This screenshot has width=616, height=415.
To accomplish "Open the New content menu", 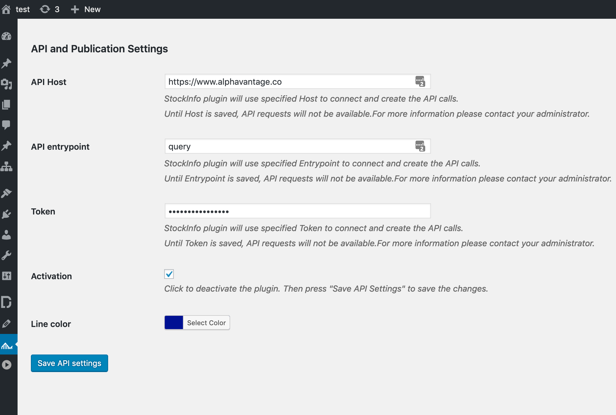I will point(86,9).
